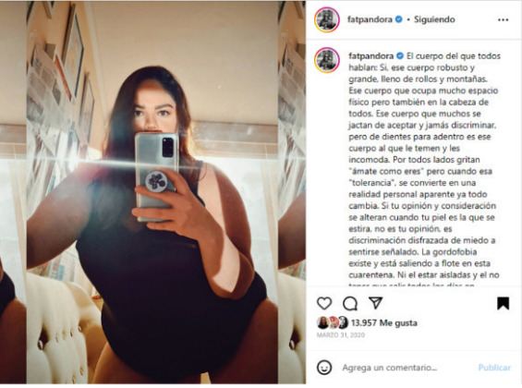522x388 pixels.
Task: Open comments via the speech bubble icon
Action: [350, 303]
